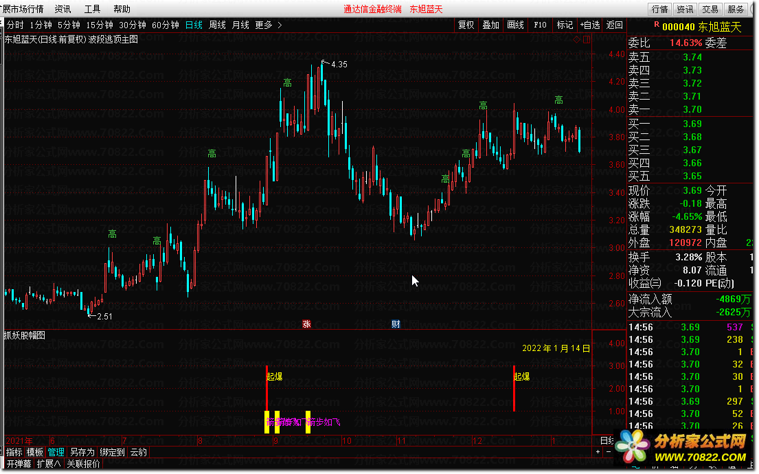Click the 模板 tab at bottom
Screen dimensions: 759x474
(35, 452)
